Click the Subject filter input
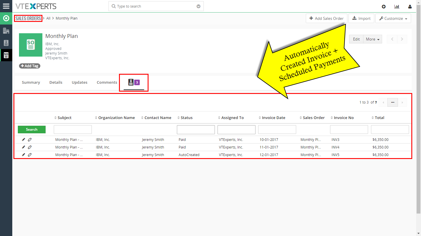The height and width of the screenshot is (236, 421). (x=73, y=130)
